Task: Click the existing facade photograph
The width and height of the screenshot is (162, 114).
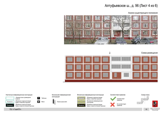Action: (111, 30)
